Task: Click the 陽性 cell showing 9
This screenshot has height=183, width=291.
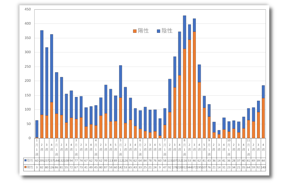Action: pos(160,167)
